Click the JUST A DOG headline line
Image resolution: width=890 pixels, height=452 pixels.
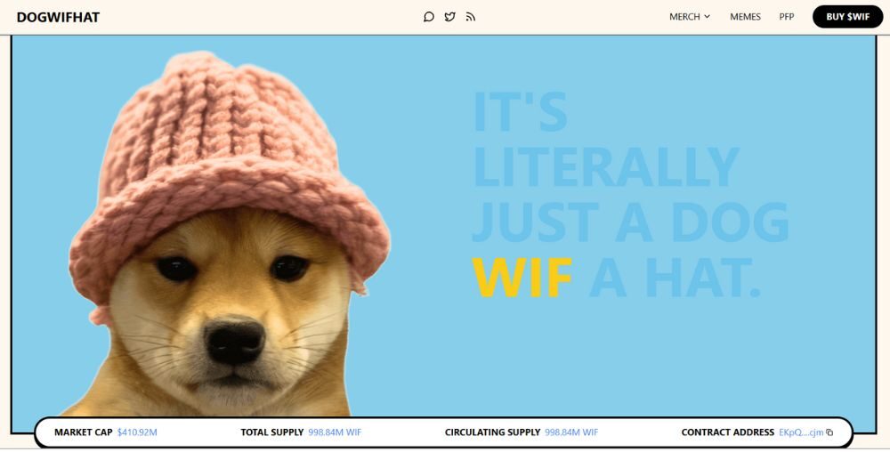pyautogui.click(x=631, y=222)
